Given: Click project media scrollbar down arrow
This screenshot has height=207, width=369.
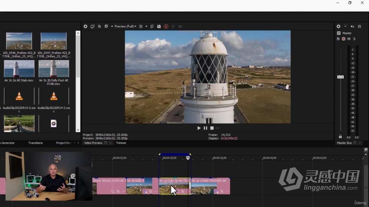Looking at the screenshot, I should [78, 130].
